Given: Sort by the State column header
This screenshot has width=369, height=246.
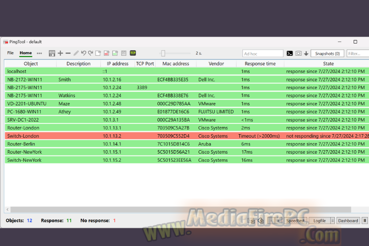Looking at the screenshot, I should (329, 64).
